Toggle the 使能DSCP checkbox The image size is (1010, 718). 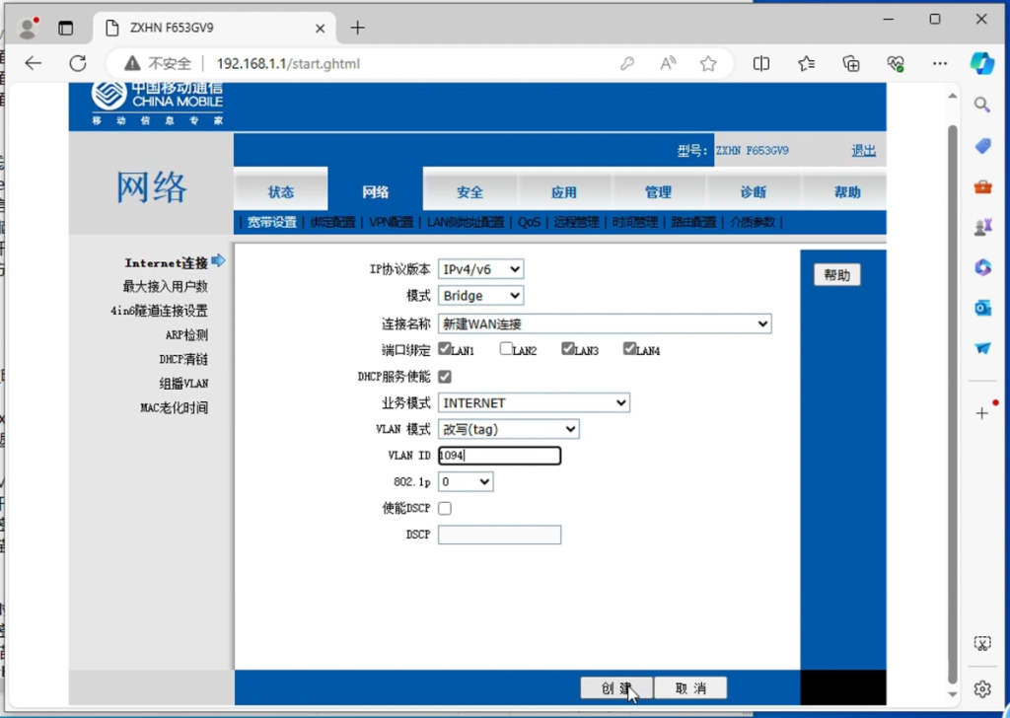(445, 508)
